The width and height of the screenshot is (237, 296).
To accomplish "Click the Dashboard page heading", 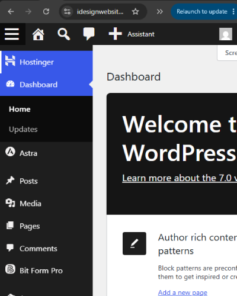I will (x=133, y=77).
